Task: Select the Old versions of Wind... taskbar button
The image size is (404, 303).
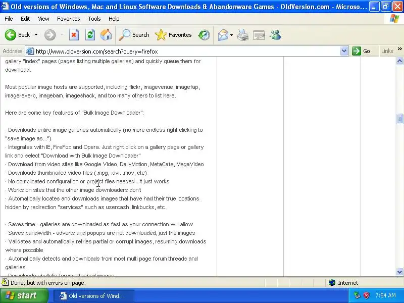Action: 94,295
